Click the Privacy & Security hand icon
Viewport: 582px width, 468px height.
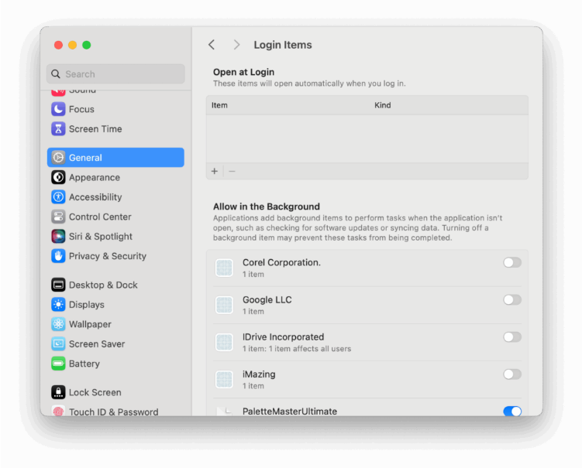[x=58, y=256]
